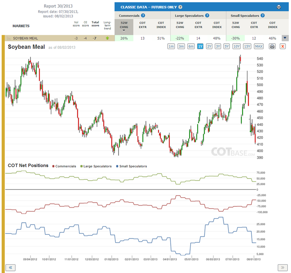Select the 3Y chart range
291x273 pixels.
click(x=218, y=46)
